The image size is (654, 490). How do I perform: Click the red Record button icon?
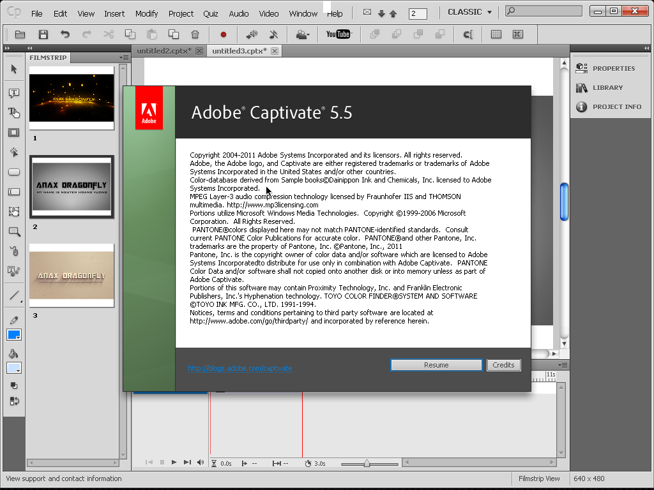tap(223, 34)
